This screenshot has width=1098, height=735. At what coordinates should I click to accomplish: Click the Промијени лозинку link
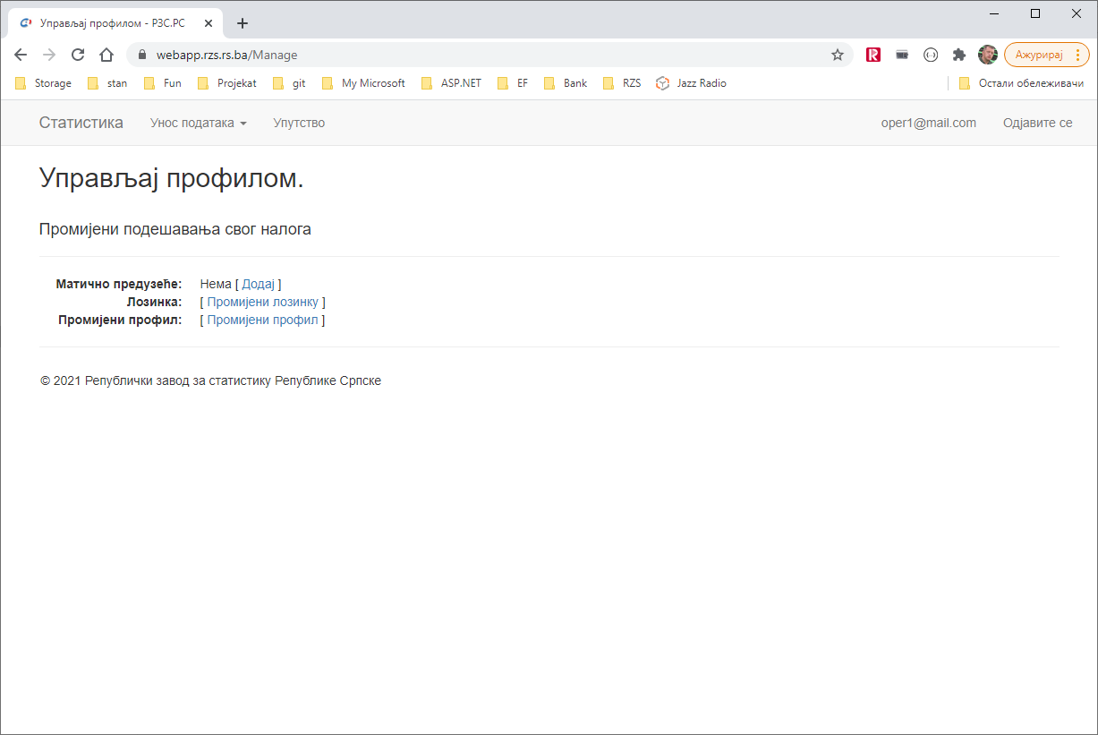coord(262,302)
